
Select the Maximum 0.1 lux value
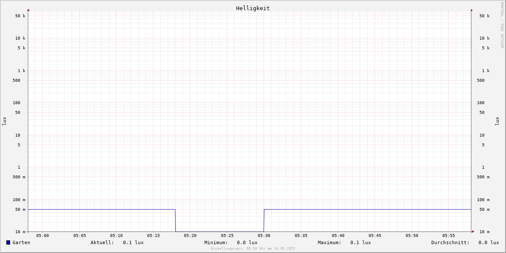click(x=361, y=242)
